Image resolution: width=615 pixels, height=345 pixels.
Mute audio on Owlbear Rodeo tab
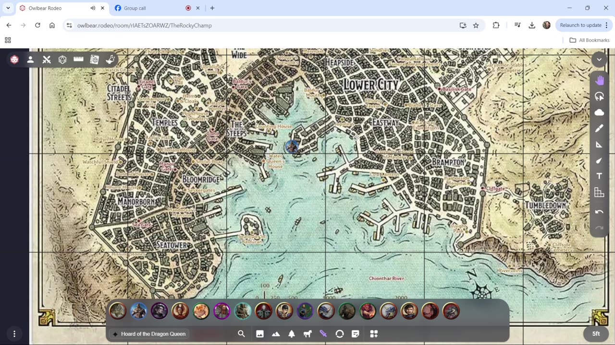coord(93,8)
